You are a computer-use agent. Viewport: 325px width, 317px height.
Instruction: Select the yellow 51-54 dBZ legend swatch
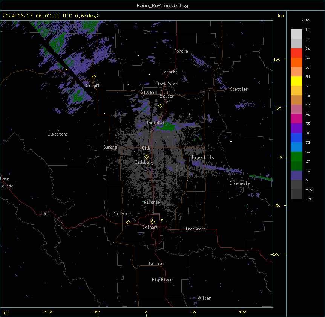[x=296, y=81]
